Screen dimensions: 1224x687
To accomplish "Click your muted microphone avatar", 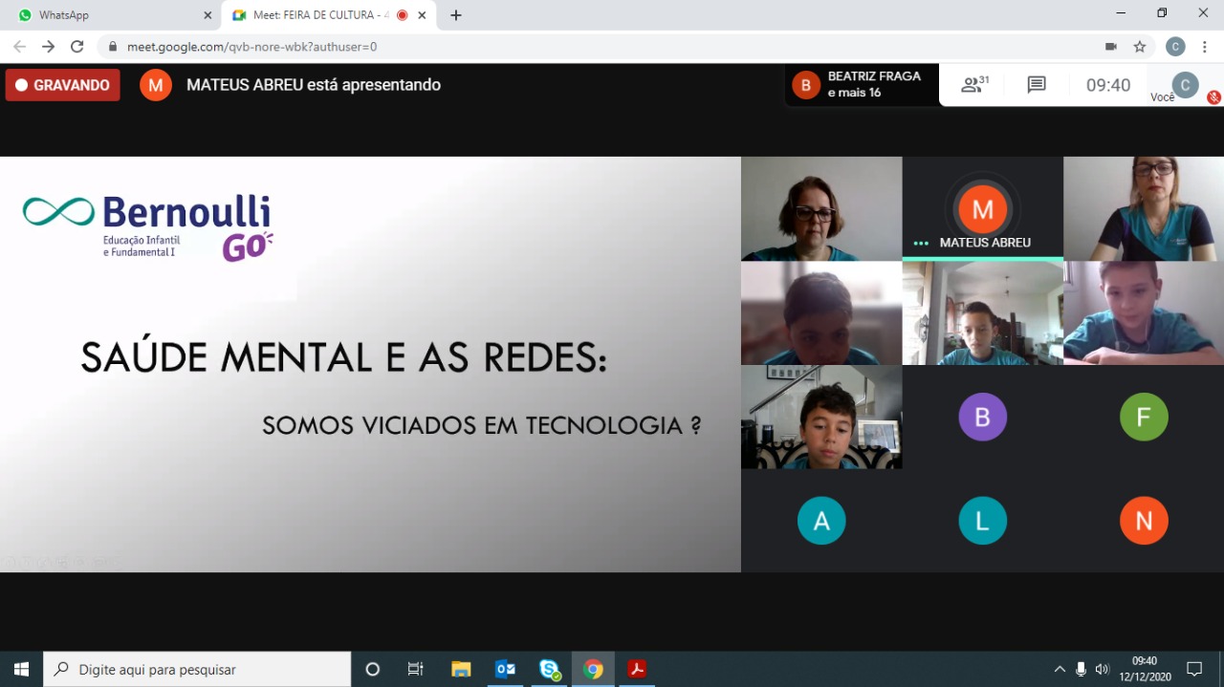I will tap(1186, 85).
